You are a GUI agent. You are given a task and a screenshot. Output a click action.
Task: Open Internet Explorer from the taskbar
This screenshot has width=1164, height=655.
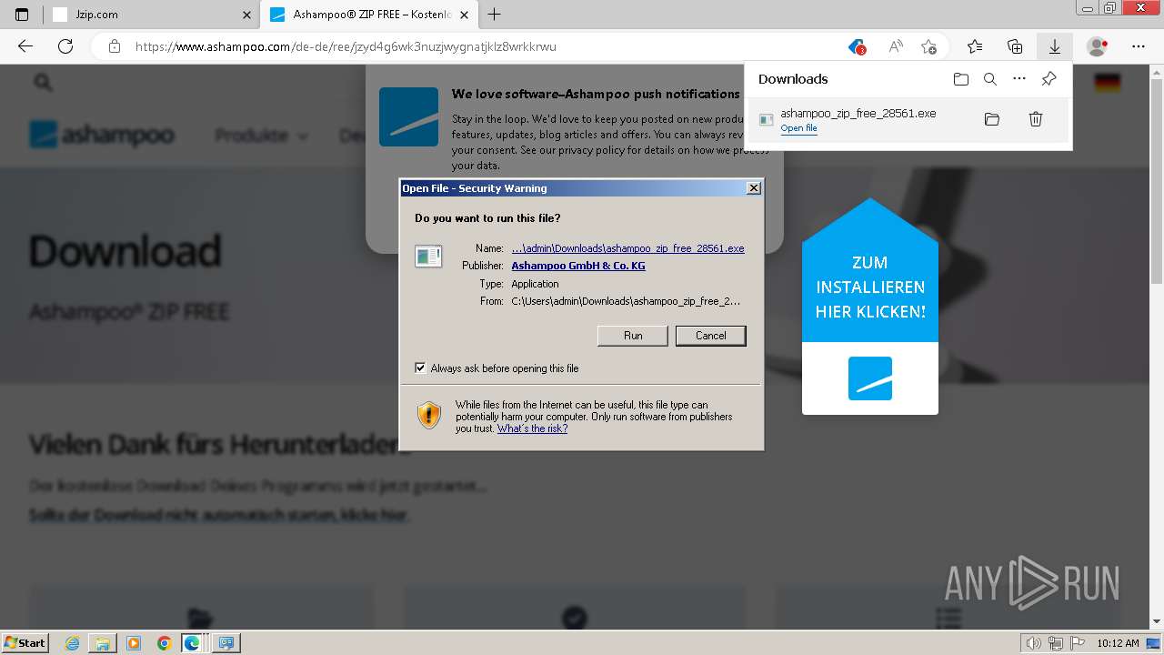tap(73, 643)
